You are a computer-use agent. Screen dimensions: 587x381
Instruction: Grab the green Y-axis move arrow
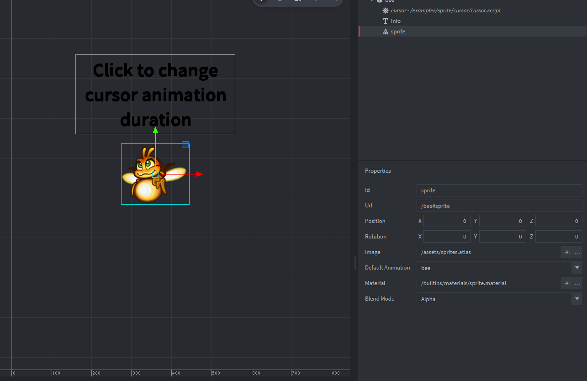click(155, 131)
